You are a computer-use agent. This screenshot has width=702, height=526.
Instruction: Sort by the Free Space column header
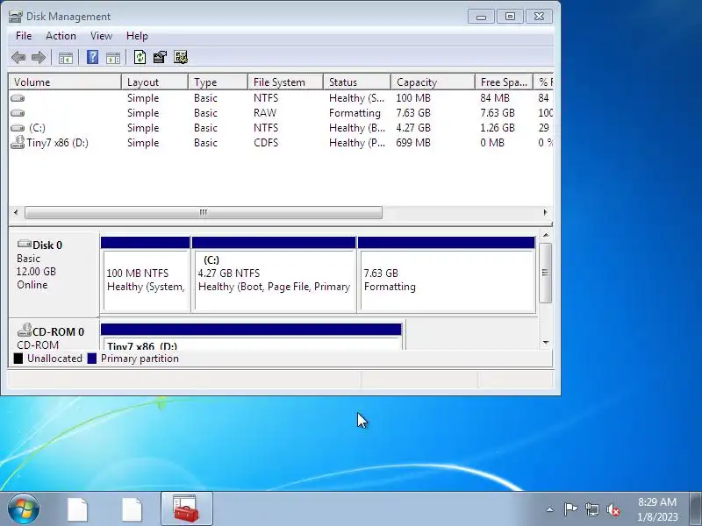coord(504,82)
